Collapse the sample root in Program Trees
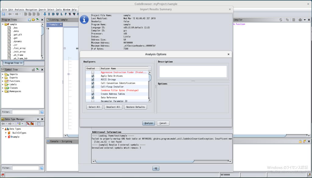The image size is (312, 178). tap(3, 24)
